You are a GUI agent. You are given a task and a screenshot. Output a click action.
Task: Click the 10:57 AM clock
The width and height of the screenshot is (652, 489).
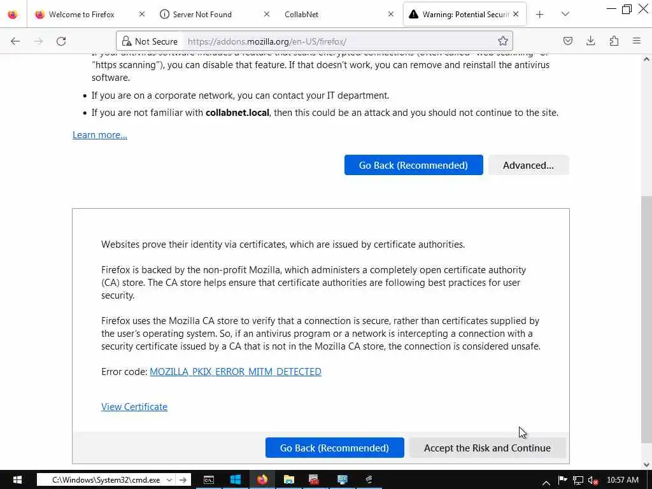pos(623,480)
